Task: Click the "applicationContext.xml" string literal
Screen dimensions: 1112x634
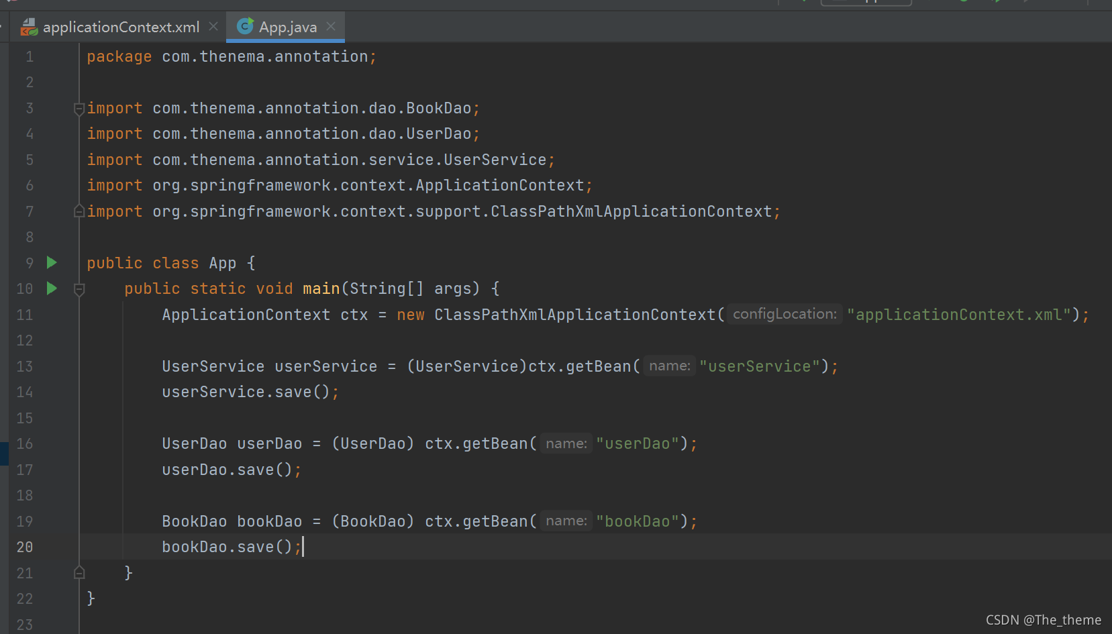Action: click(x=959, y=315)
